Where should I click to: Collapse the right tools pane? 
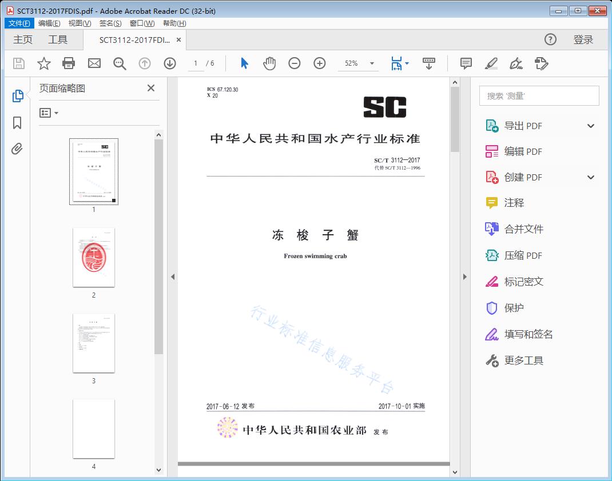pyautogui.click(x=465, y=277)
